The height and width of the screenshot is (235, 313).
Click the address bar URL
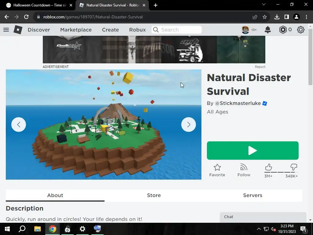tap(93, 17)
